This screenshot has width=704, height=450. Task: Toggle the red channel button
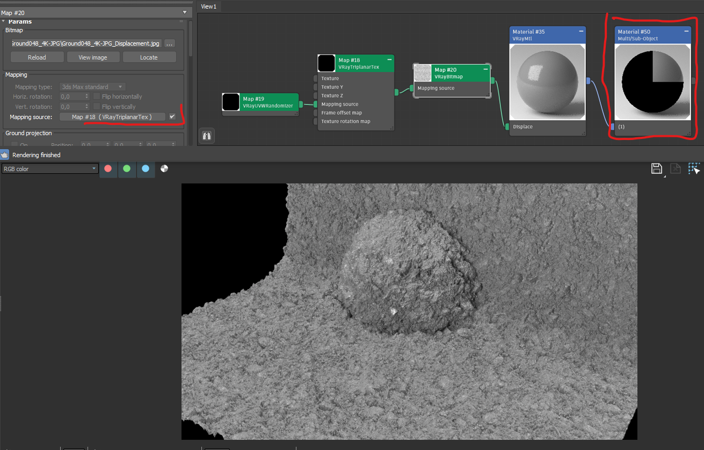108,168
